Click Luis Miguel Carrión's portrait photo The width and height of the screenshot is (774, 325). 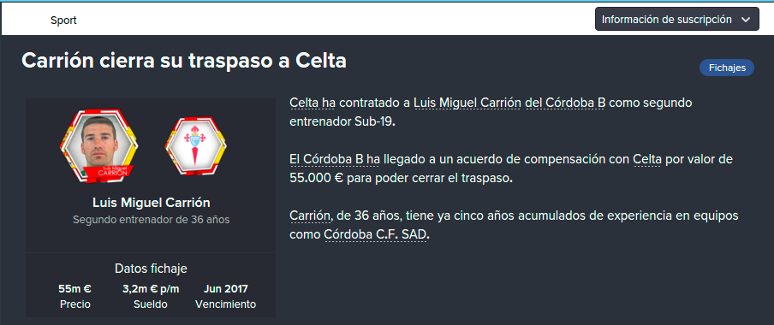(98, 146)
